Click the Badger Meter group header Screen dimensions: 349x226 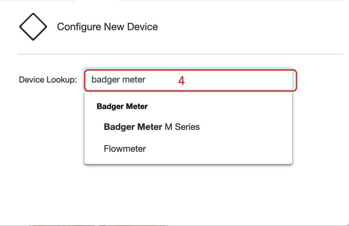click(x=122, y=106)
